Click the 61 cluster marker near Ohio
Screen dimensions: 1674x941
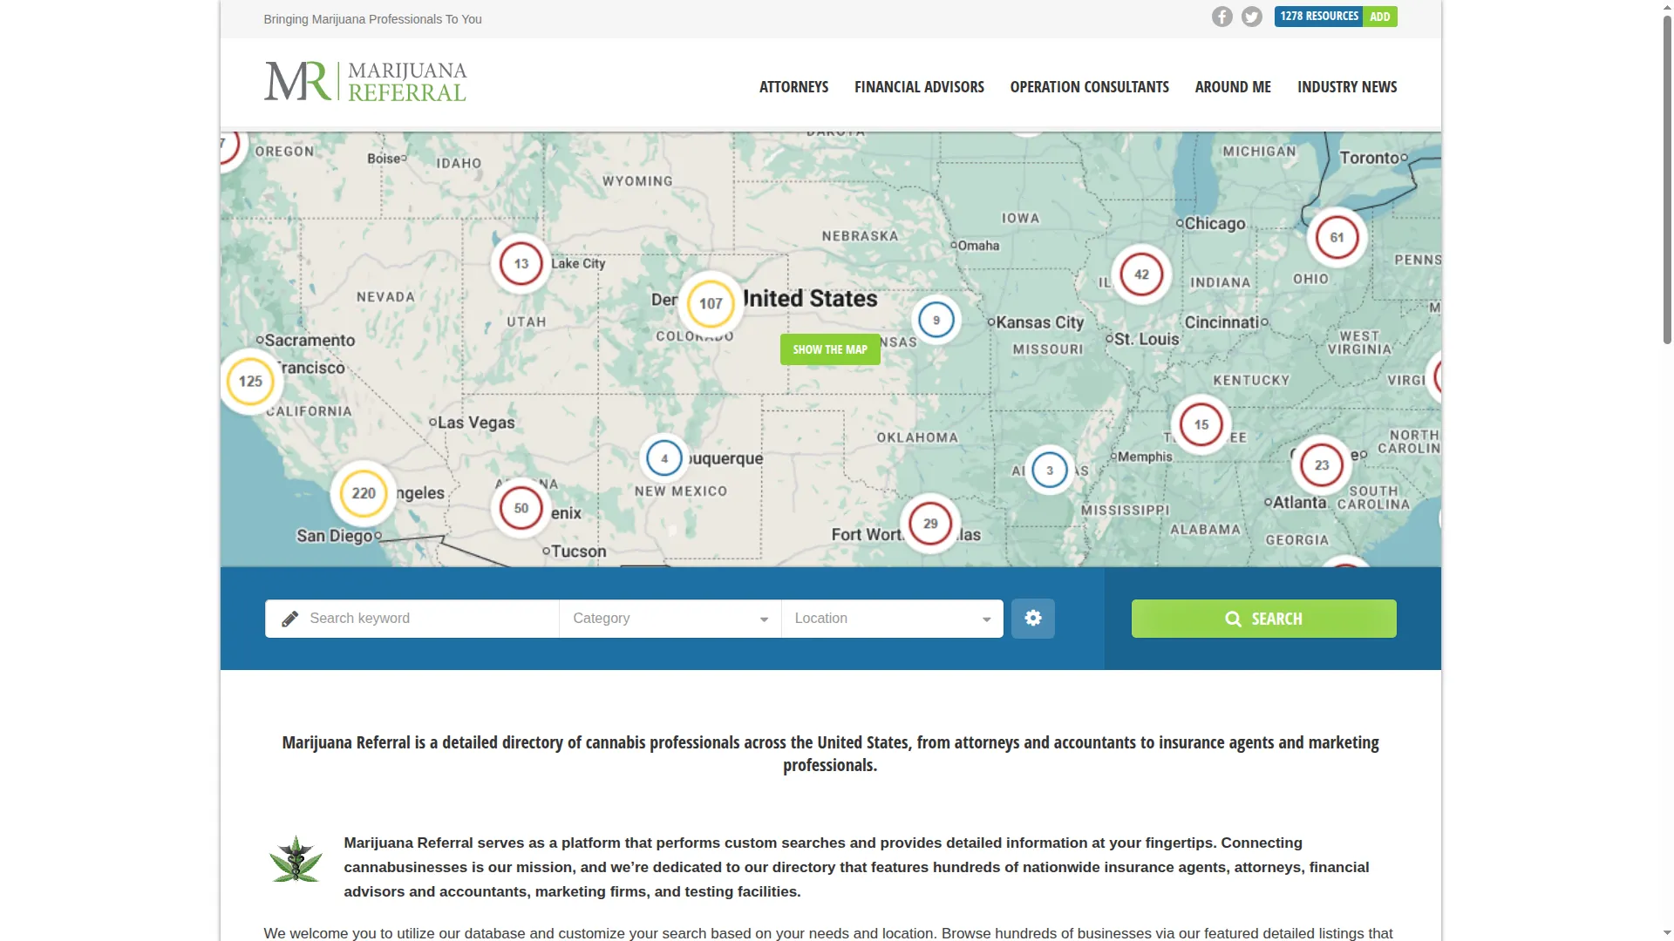(x=1337, y=237)
